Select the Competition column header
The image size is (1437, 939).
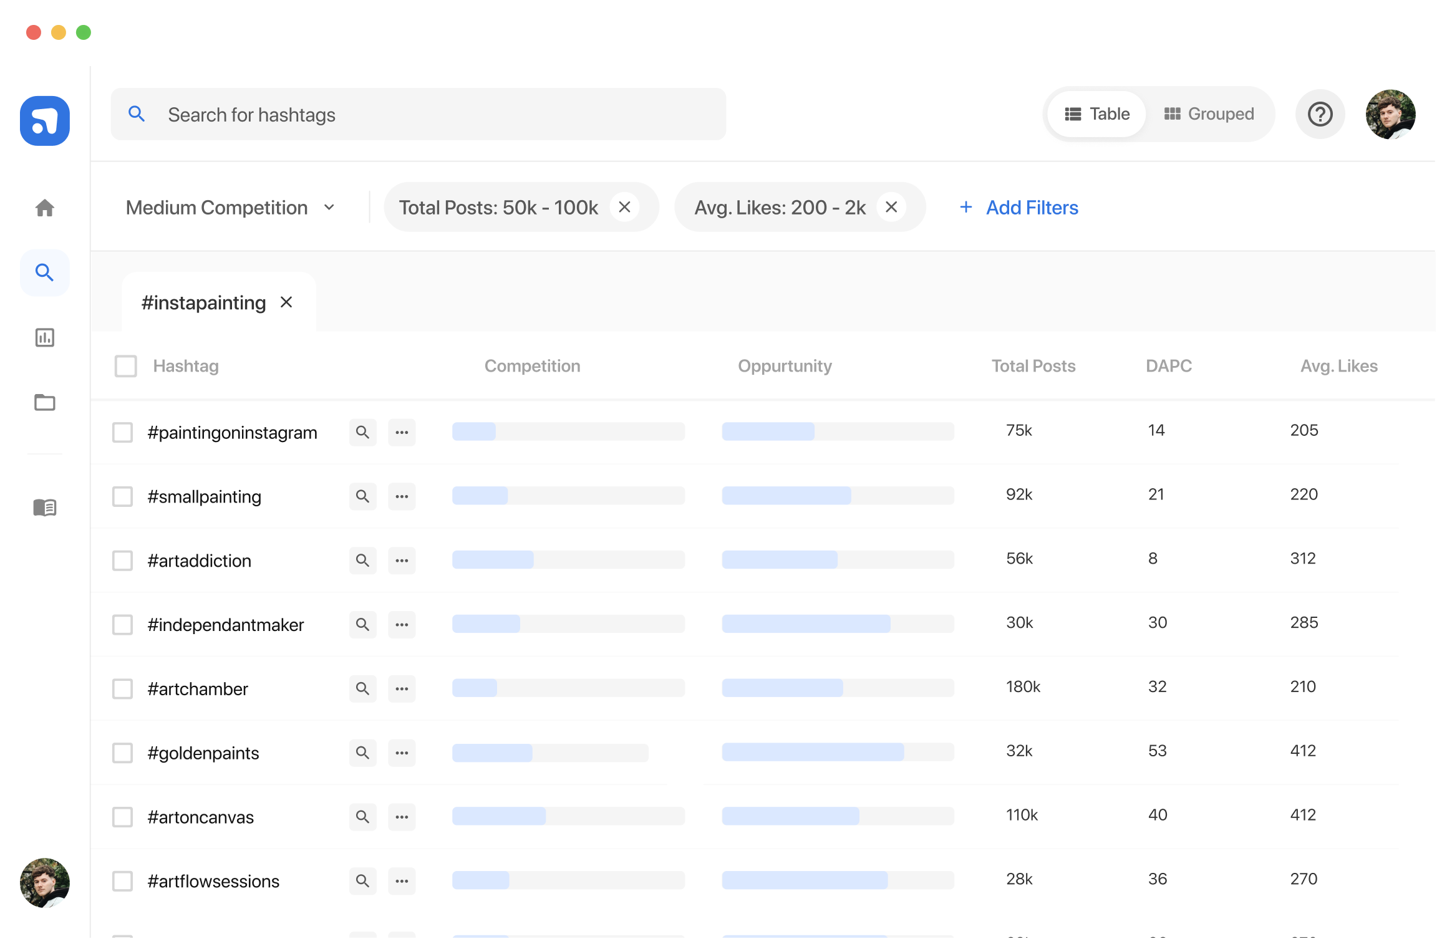(531, 366)
